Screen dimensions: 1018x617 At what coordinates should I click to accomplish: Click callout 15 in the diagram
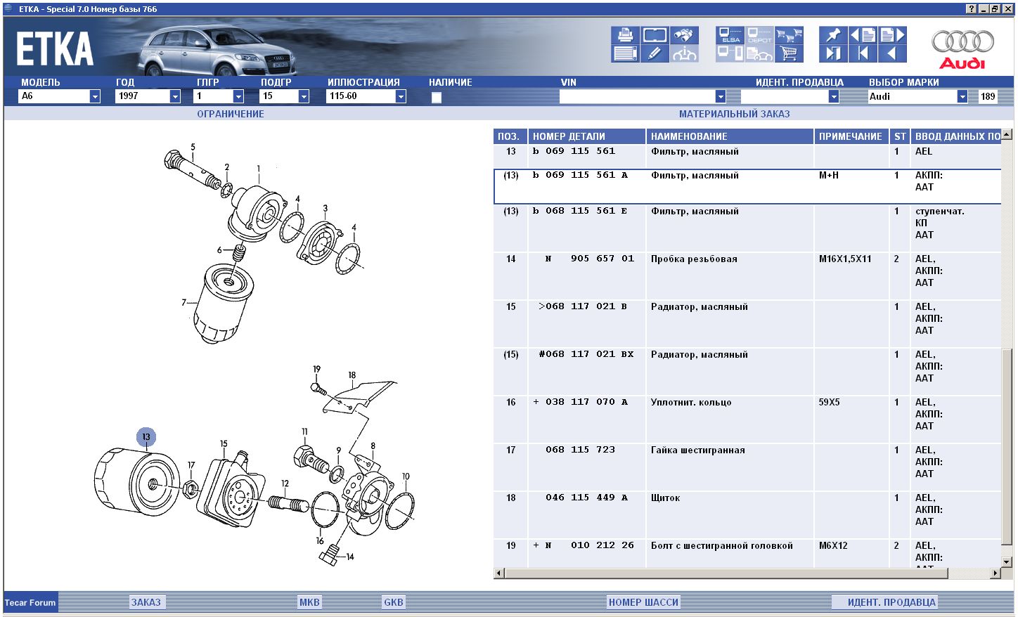(x=224, y=443)
